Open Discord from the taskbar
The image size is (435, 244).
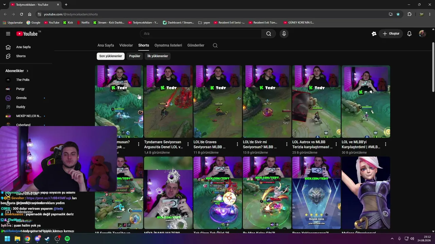(37, 239)
